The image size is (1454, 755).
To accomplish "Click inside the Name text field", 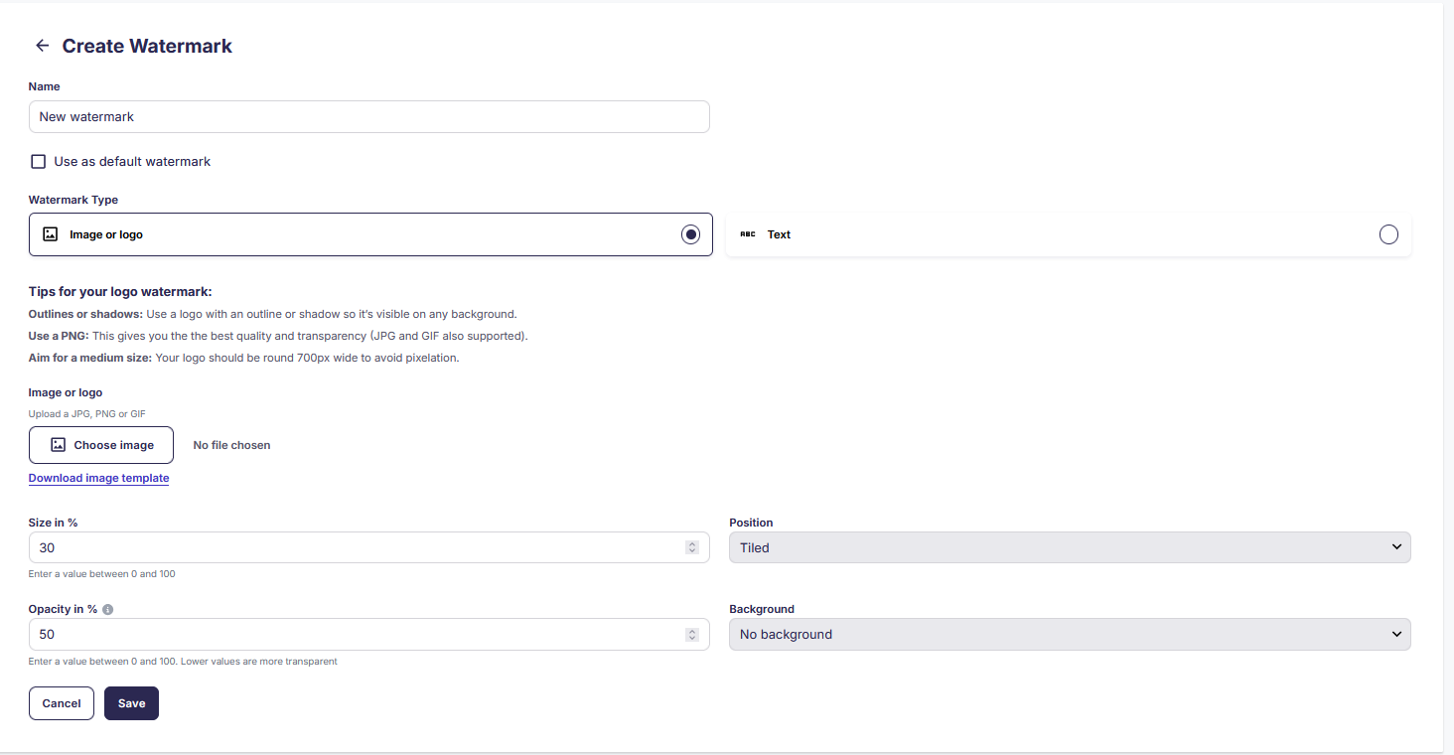I will coord(367,116).
